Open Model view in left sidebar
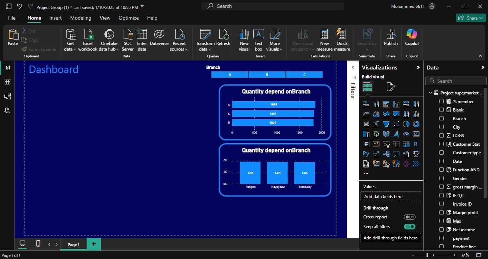The image size is (488, 259). 7,96
